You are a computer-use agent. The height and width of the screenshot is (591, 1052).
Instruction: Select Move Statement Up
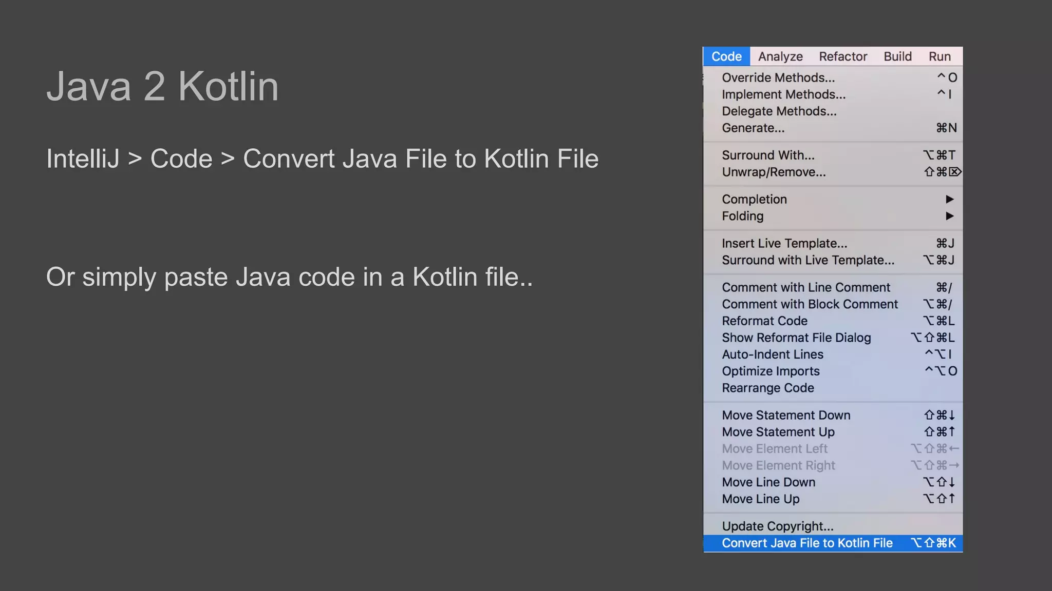(833, 432)
